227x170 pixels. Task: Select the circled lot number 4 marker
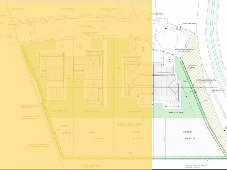(169, 61)
